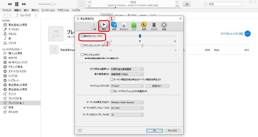The width and height of the screenshot is (258, 137).
Task: Open the 制限 (Restrictions) preferences icon
Action: coord(144,26)
